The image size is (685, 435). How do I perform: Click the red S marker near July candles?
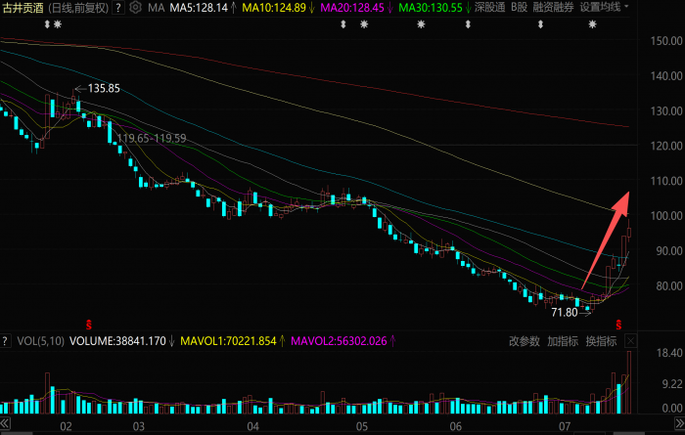click(618, 325)
